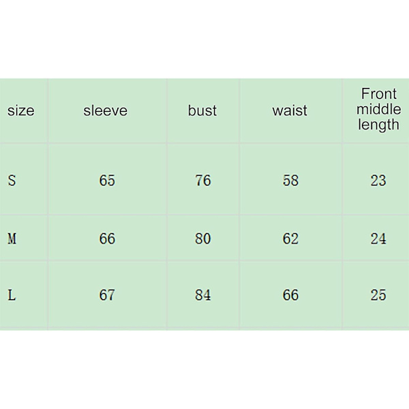Click the 'bust' column header

coord(202,110)
